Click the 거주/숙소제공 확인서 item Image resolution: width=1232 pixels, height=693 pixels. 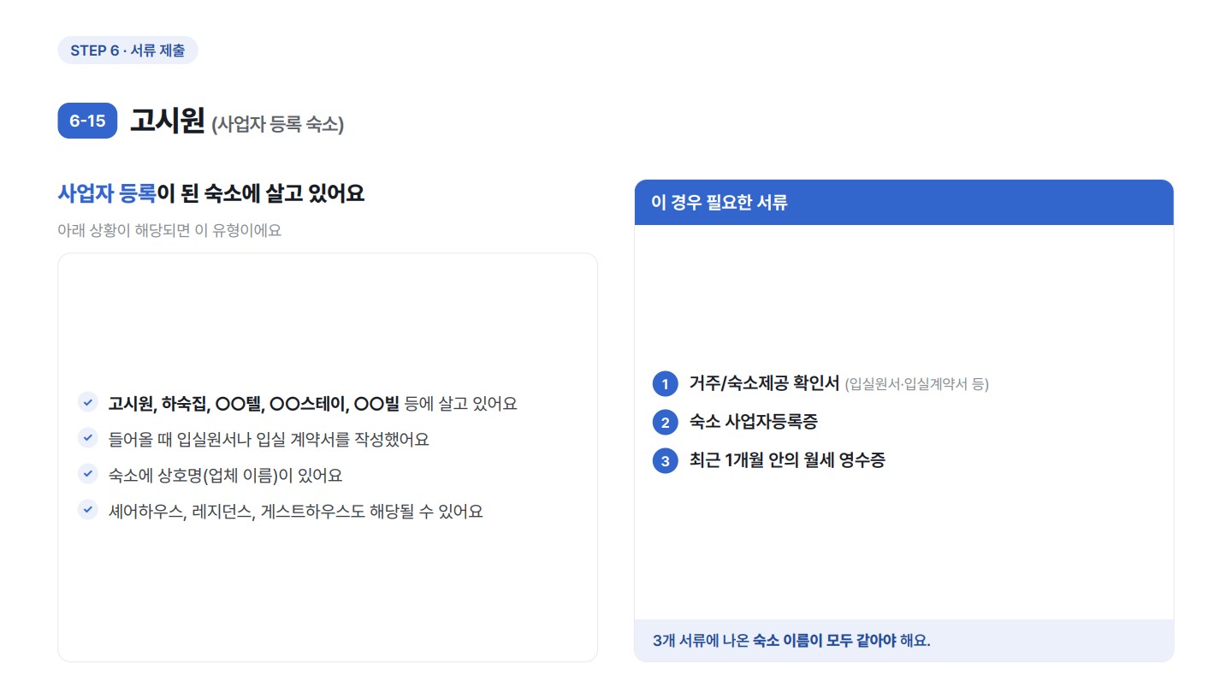pyautogui.click(x=764, y=383)
